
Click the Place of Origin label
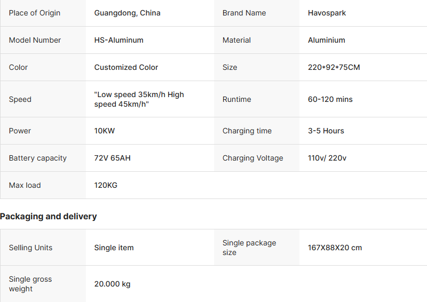(35, 13)
